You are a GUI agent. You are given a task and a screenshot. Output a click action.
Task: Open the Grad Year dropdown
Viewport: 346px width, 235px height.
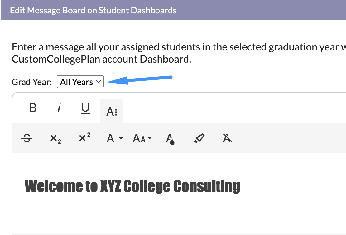click(80, 82)
